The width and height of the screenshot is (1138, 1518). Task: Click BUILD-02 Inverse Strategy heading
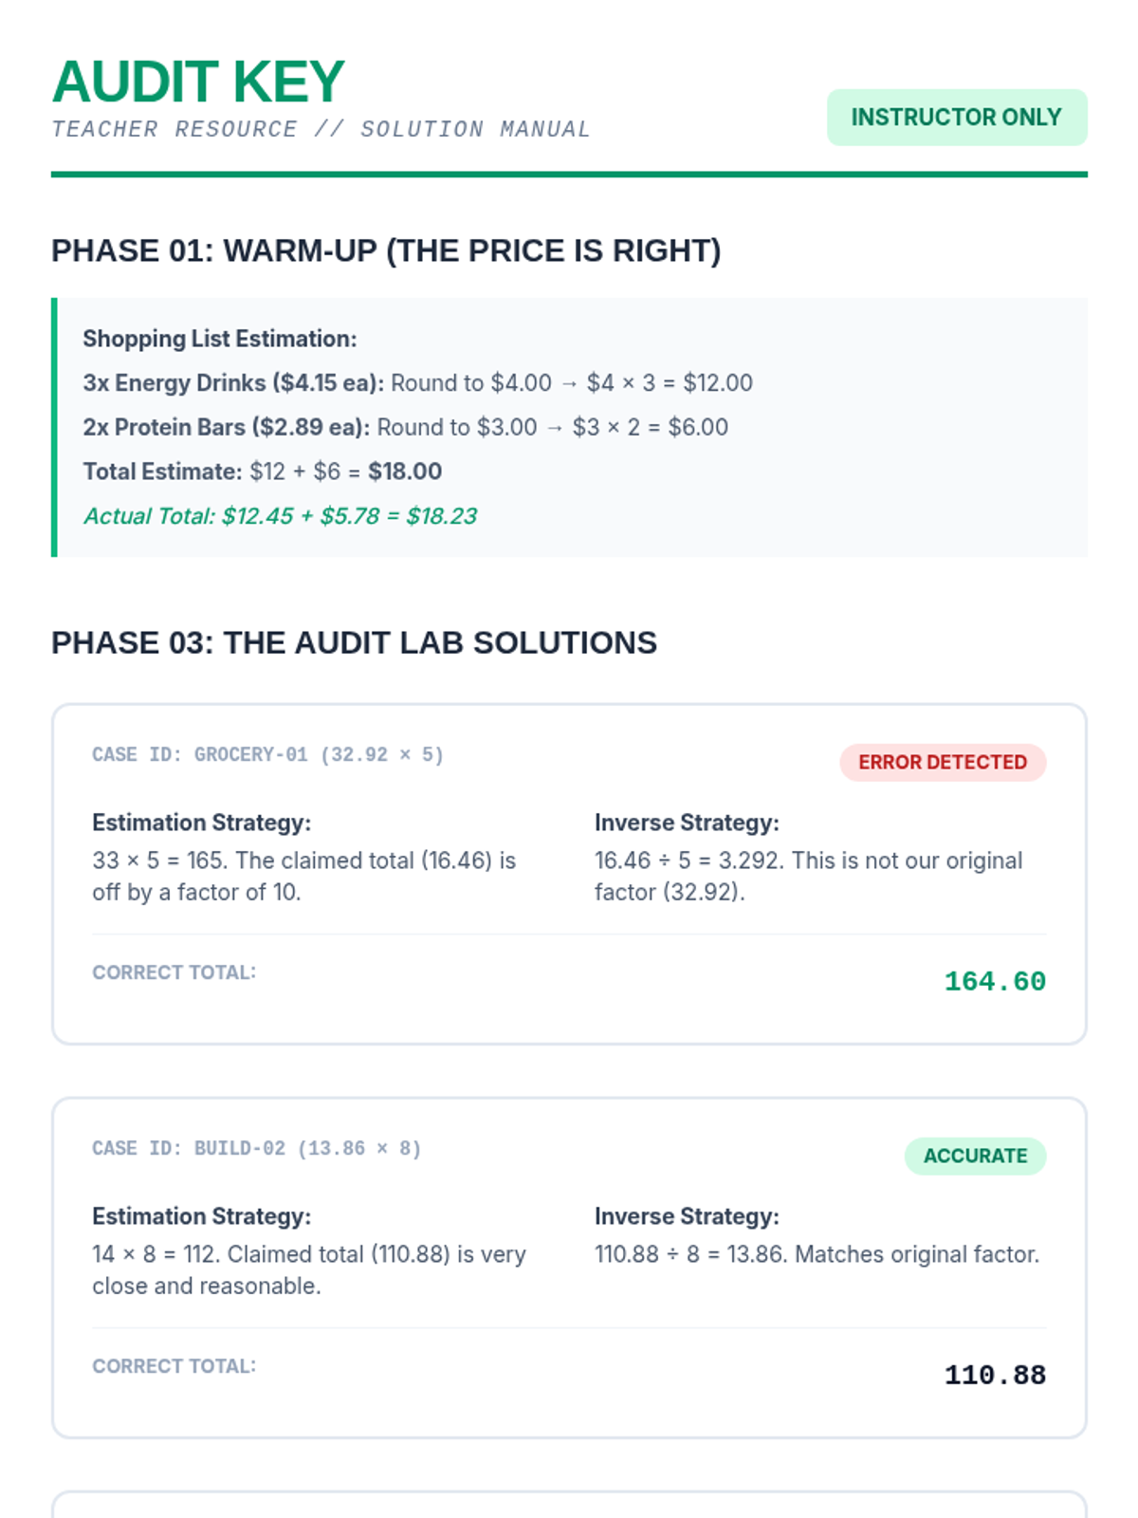[x=686, y=1216]
